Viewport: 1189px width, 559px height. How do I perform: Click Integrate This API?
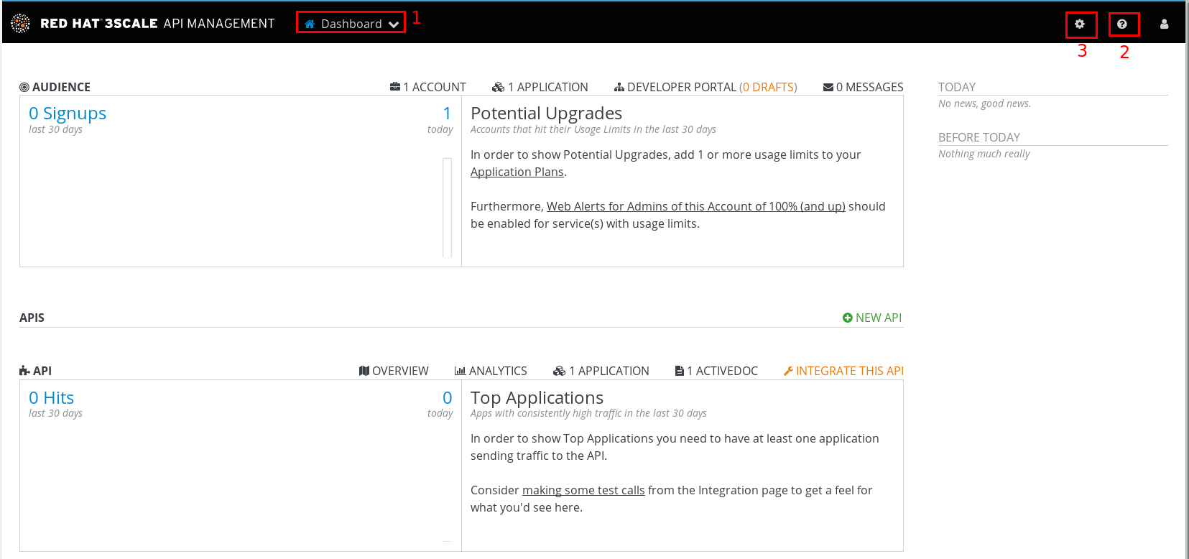pos(843,371)
